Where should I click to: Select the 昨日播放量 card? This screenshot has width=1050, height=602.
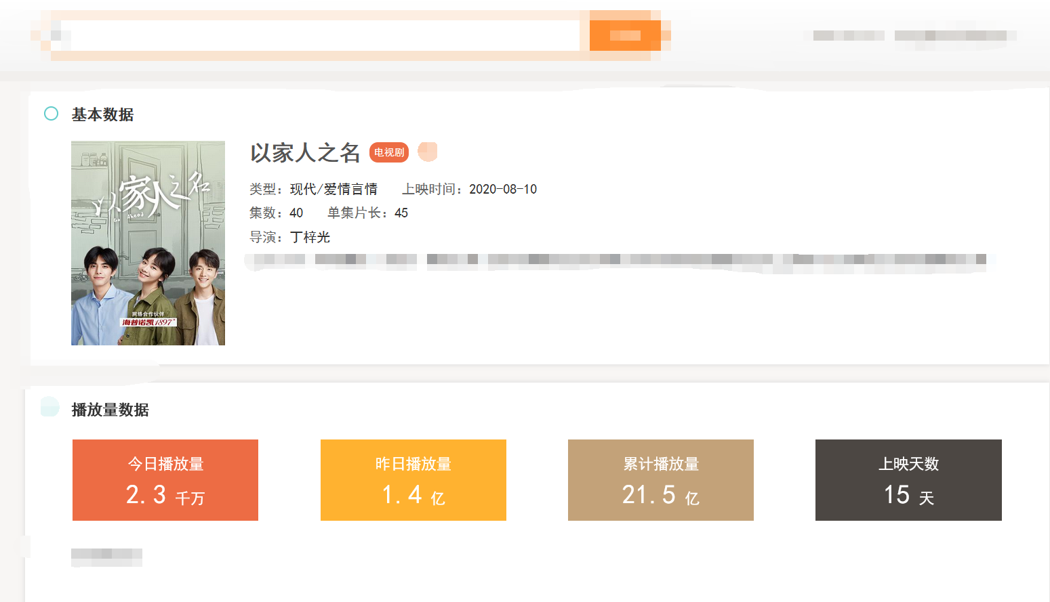(x=413, y=480)
